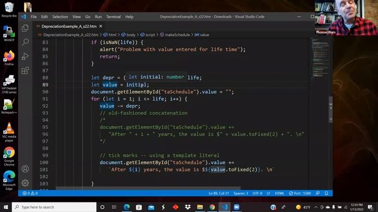Image resolution: width=378 pixels, height=212 pixels.
Task: Show errors and warnings in status bar
Action: pyautogui.click(x=30, y=193)
